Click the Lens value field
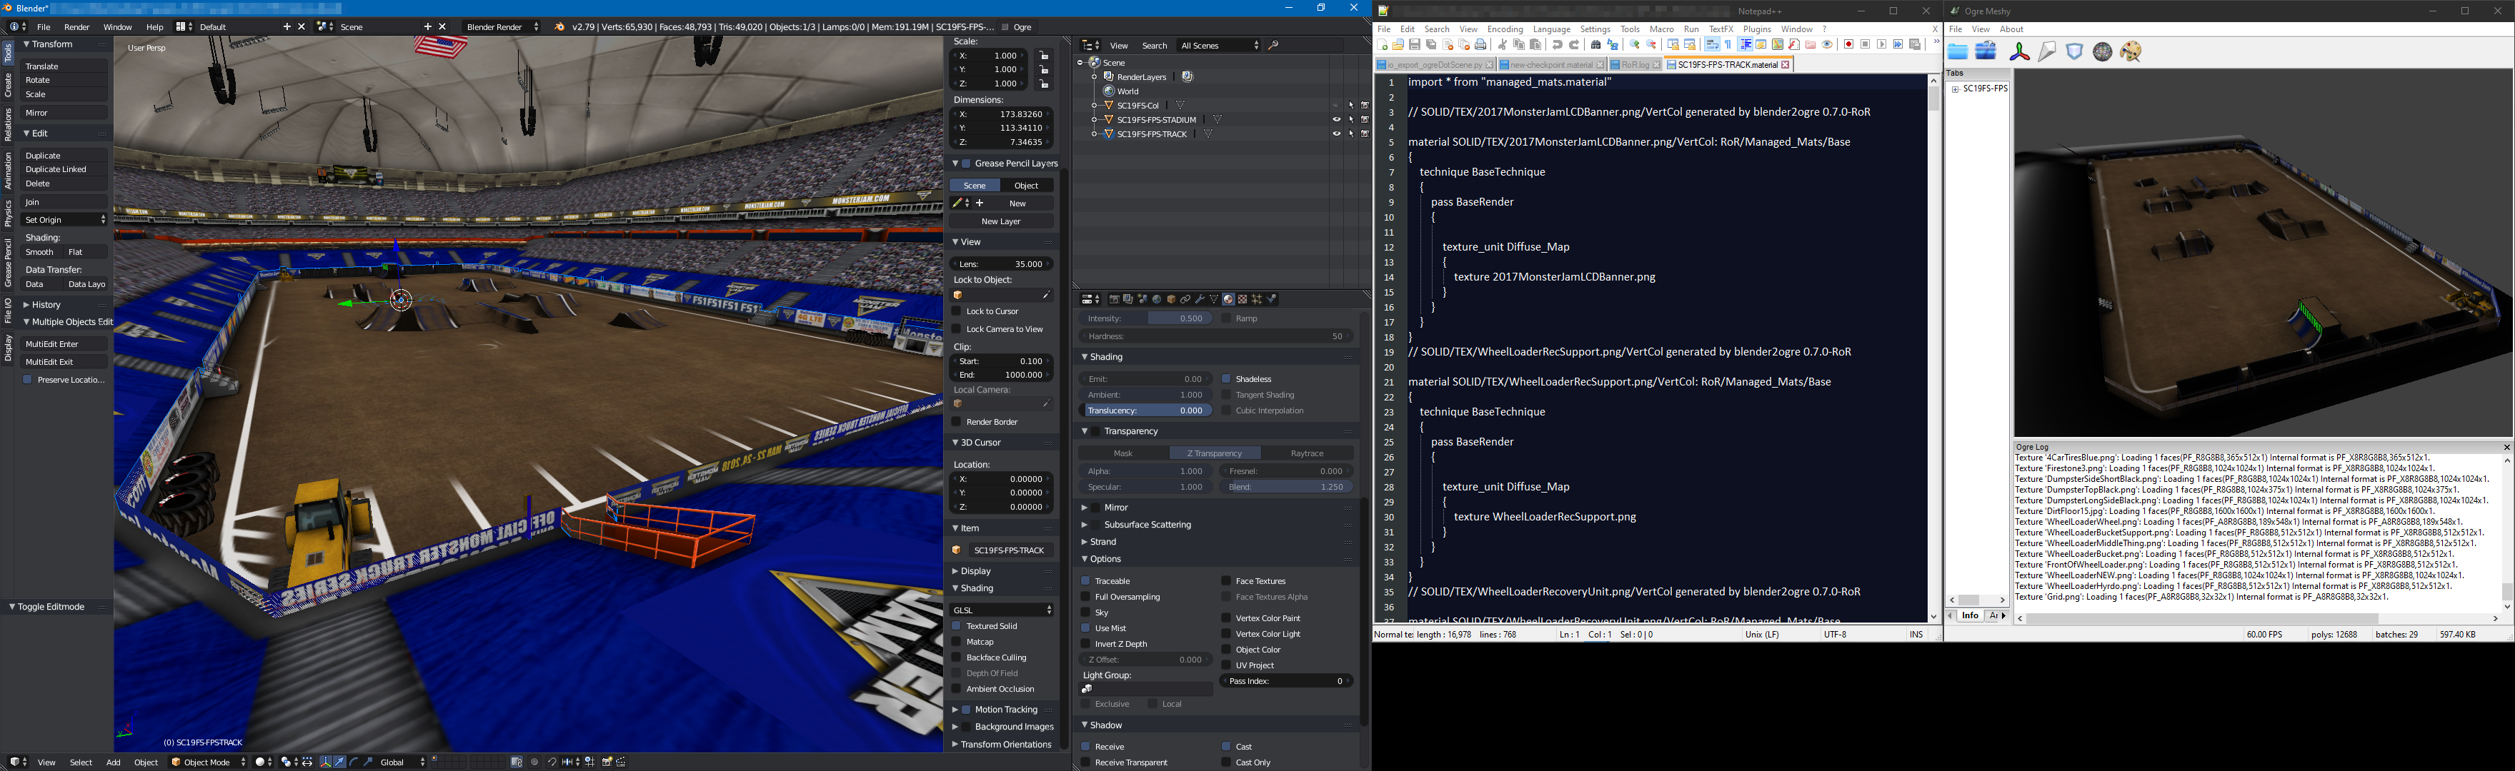Image resolution: width=2515 pixels, height=771 pixels. pos(1002,264)
